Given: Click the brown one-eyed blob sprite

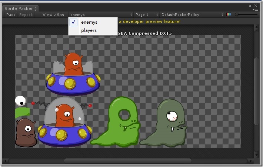Looking at the screenshot, I should (26, 133).
